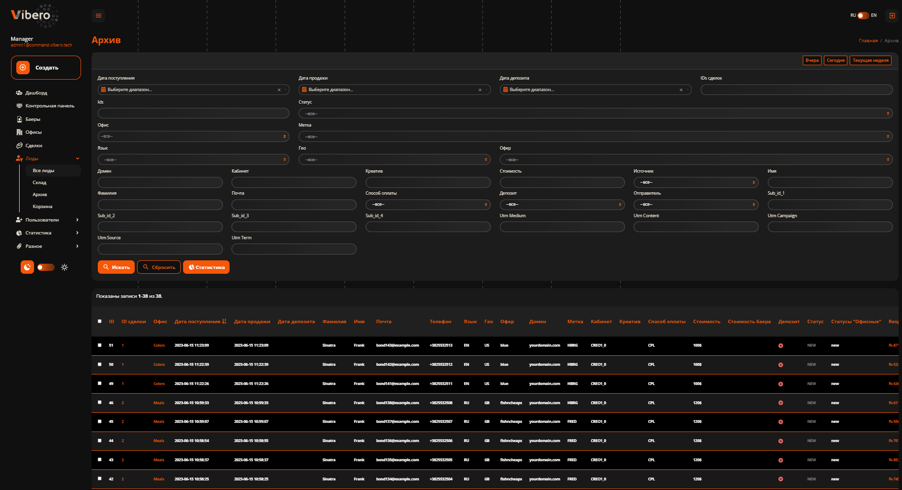Open Офисы sidebar item

(29, 132)
